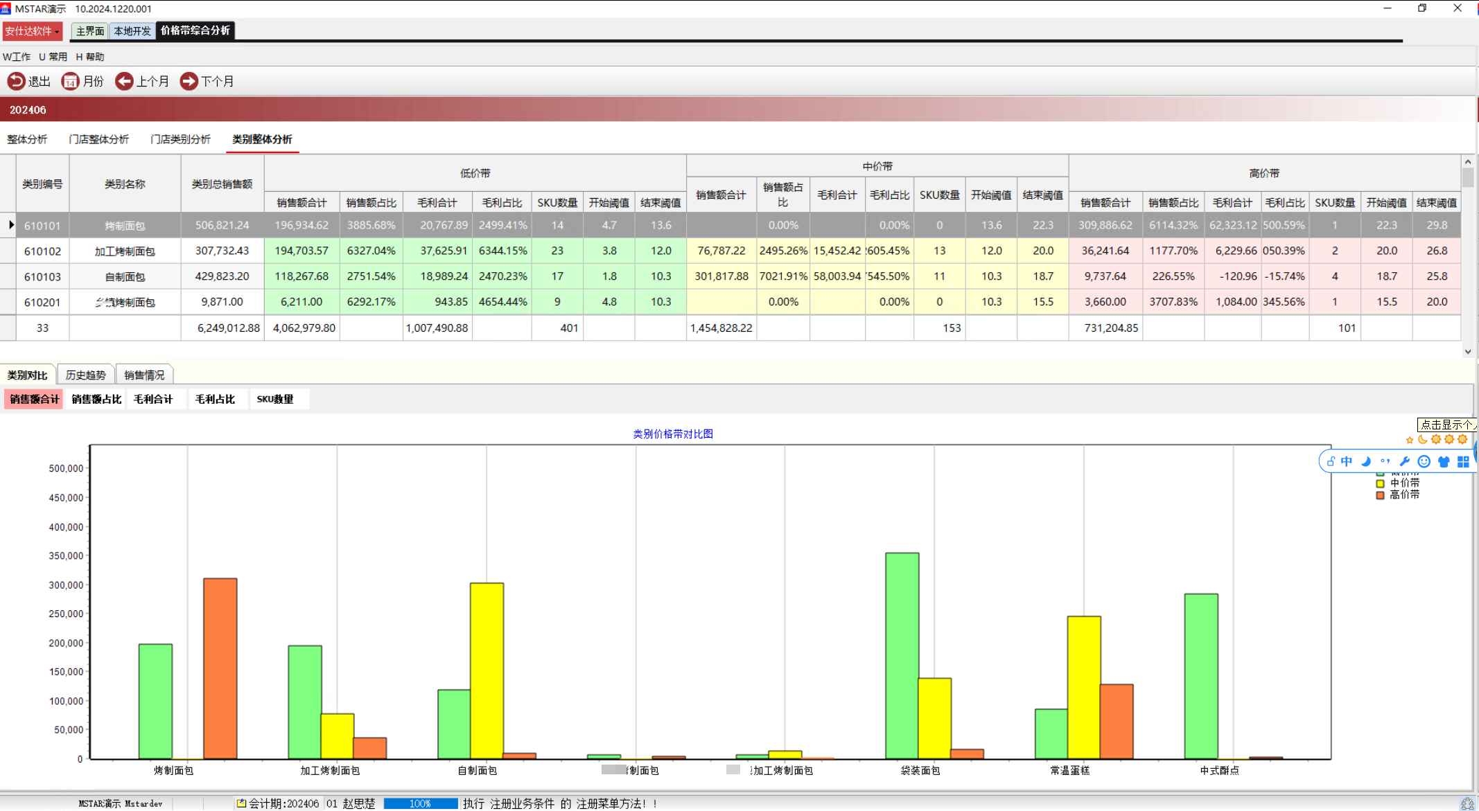Click the shirt skin icon in IME bar
The height and width of the screenshot is (811, 1479).
tap(1444, 462)
